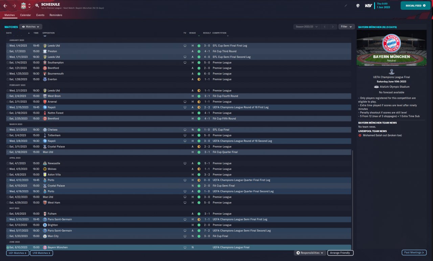Click the Preston club badge
433x261 pixels.
pyautogui.click(x=45, y=51)
